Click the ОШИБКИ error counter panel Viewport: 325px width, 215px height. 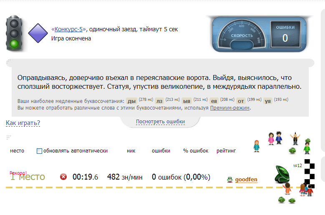(x=285, y=34)
